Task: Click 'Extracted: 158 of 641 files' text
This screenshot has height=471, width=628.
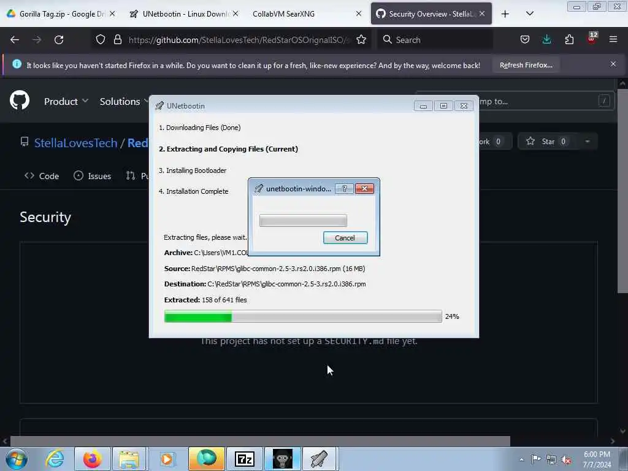Action: (x=205, y=299)
